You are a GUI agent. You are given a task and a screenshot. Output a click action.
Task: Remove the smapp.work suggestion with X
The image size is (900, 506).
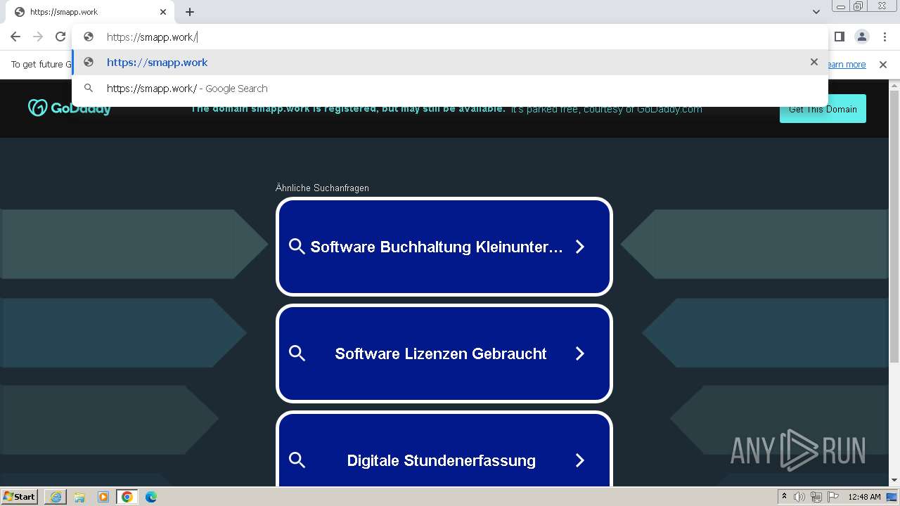tap(814, 62)
